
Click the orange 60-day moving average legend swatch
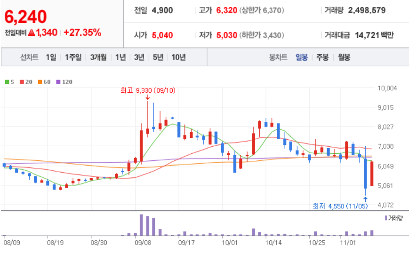pyautogui.click(x=40, y=82)
